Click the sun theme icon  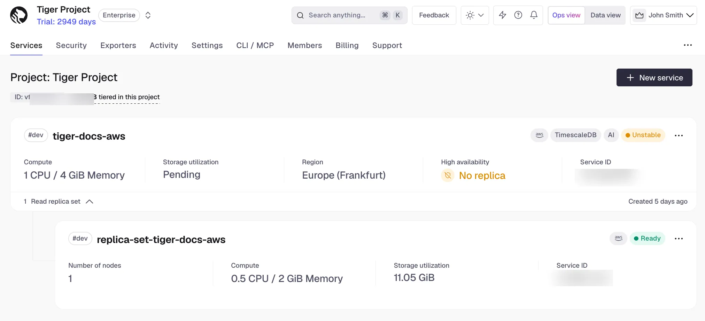pyautogui.click(x=470, y=15)
